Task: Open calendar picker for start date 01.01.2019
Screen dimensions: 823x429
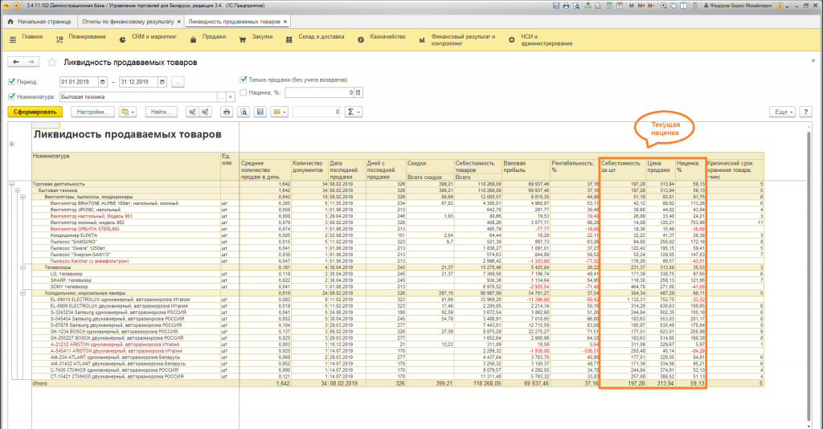Action: click(x=103, y=82)
